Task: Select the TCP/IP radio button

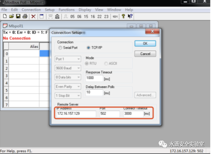Action: [88, 48]
